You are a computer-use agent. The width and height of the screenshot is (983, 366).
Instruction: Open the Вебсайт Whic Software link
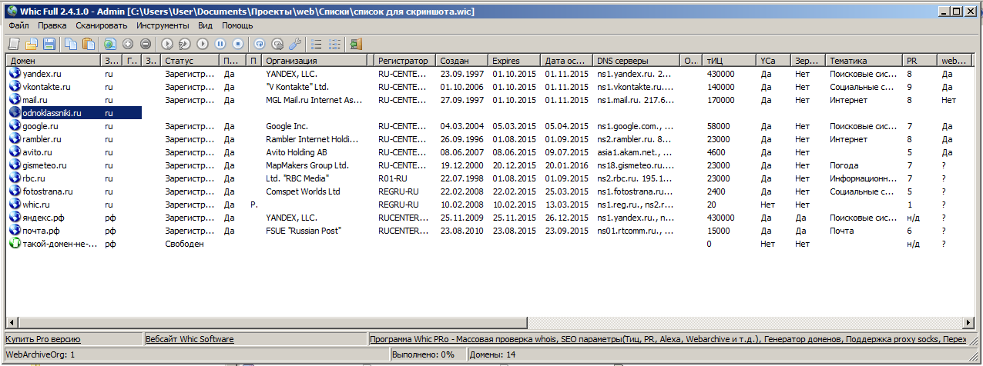(x=190, y=339)
